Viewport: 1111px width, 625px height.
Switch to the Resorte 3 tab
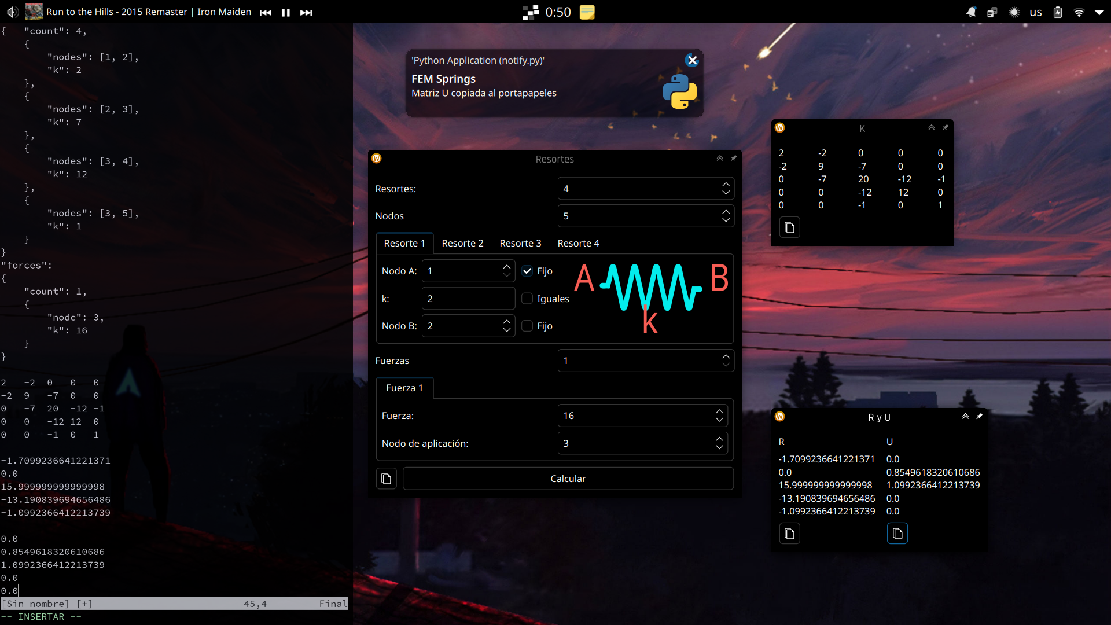coord(520,243)
